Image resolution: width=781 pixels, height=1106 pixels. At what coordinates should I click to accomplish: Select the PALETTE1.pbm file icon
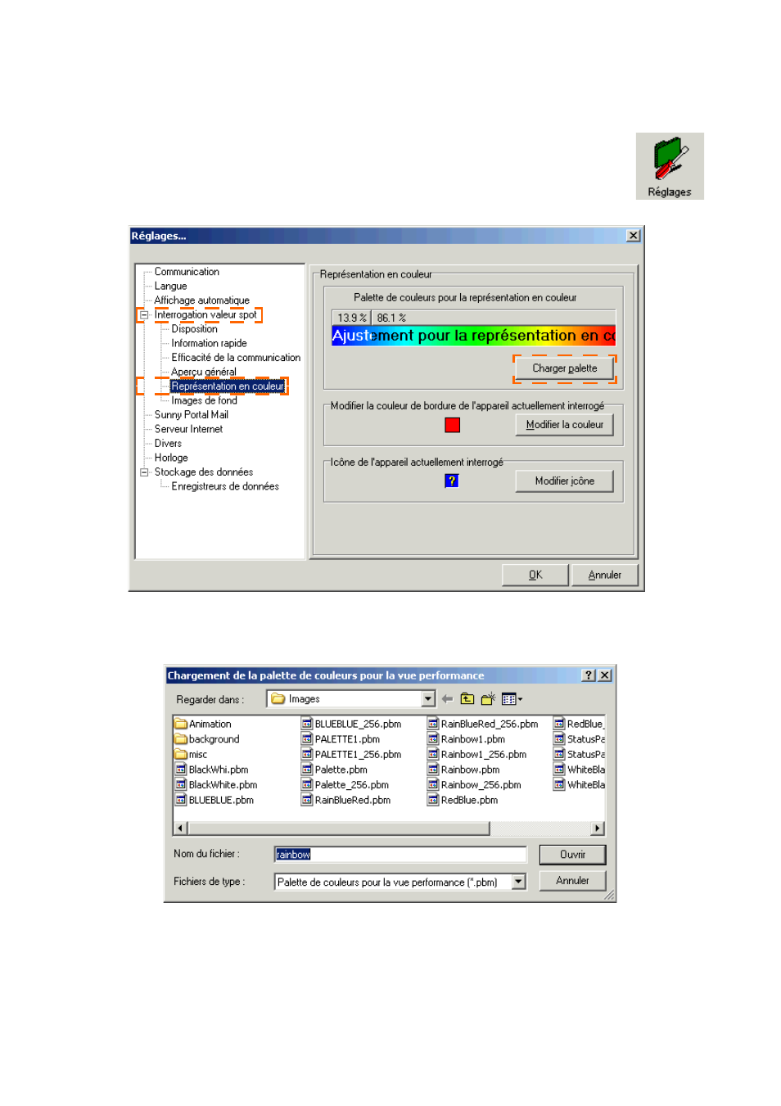click(x=307, y=739)
